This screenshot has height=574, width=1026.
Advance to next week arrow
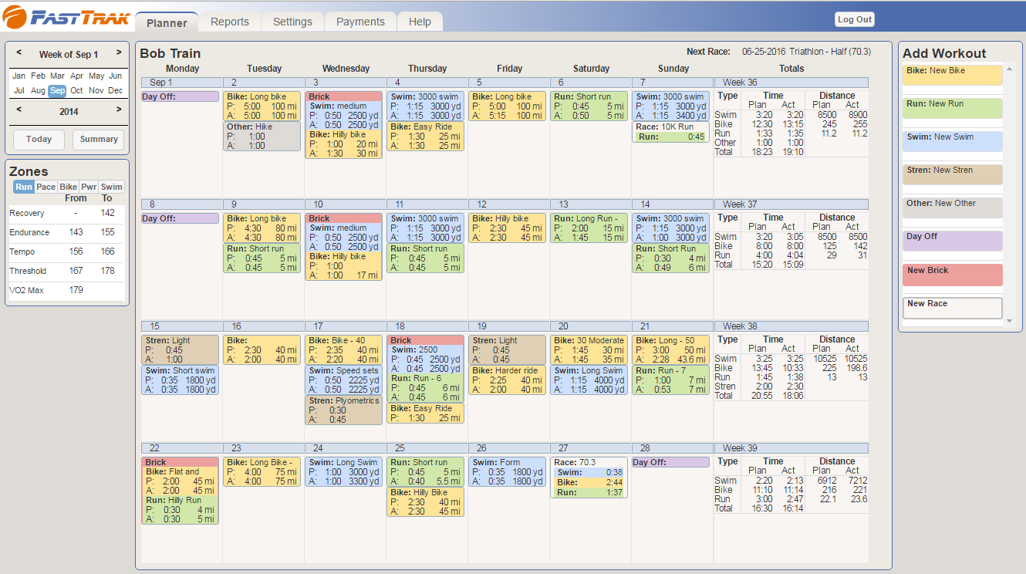coord(119,53)
